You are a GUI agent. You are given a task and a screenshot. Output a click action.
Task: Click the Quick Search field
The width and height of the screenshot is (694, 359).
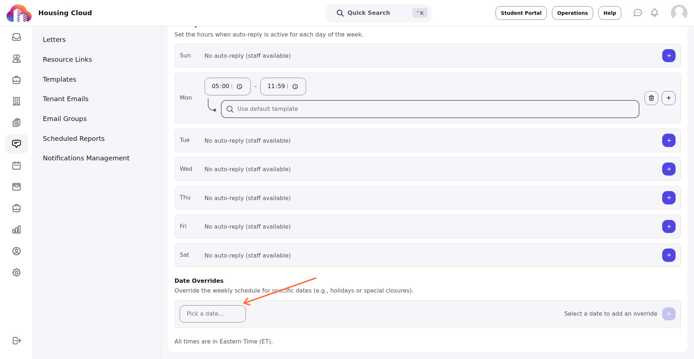pos(378,13)
